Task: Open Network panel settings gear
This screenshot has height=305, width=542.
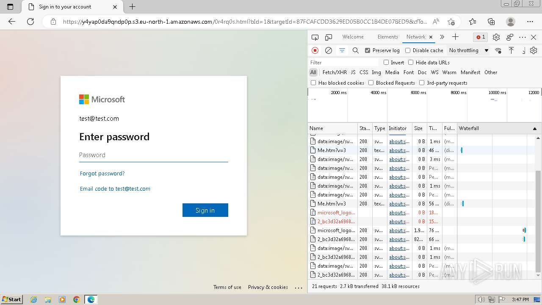Action: tap(534, 50)
